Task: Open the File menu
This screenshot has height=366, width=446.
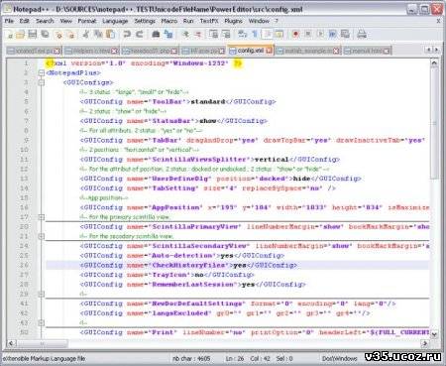Action: (9, 21)
